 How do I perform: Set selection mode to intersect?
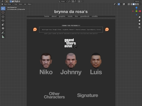coord(19,2)
